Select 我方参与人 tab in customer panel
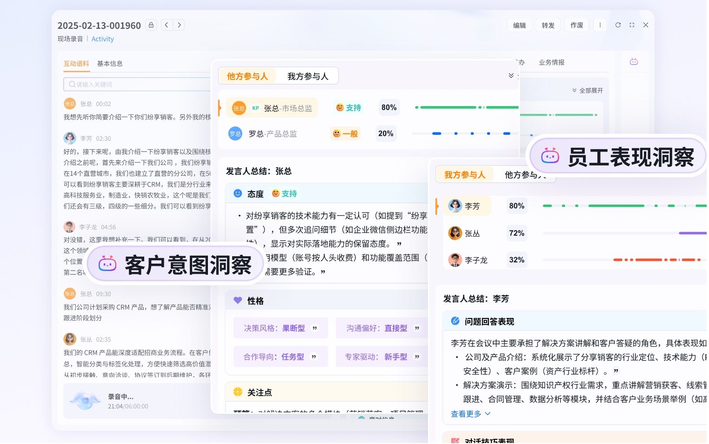 [x=308, y=76]
